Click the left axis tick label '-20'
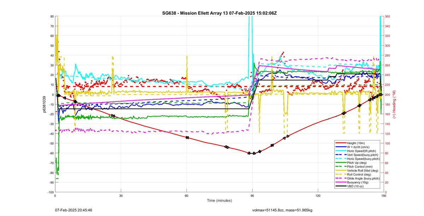The image size is (424, 216). [51, 114]
